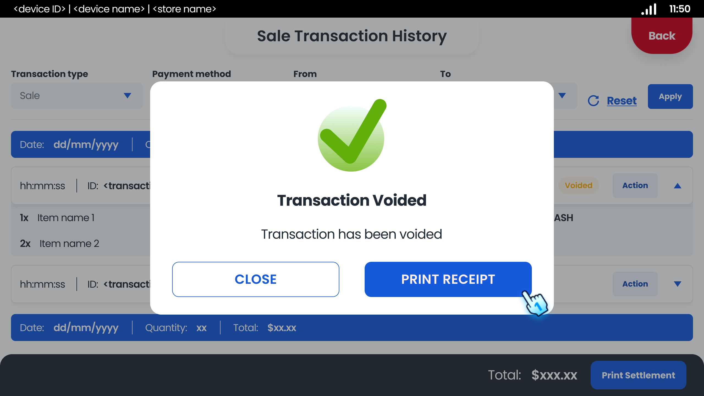The height and width of the screenshot is (396, 704).
Task: Apply the transaction history filters
Action: 670,97
